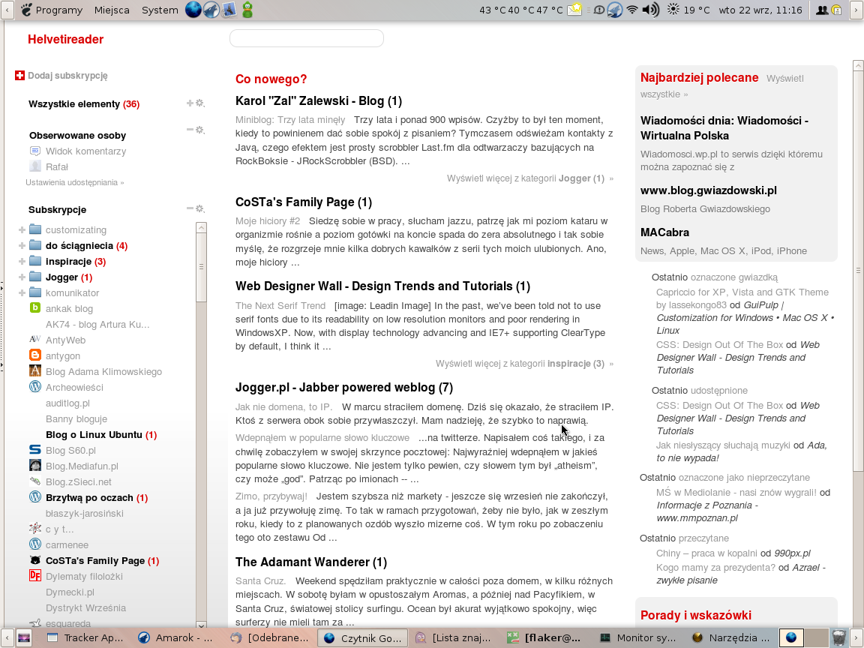Click the Blog S60.pl feed icon
The height and width of the screenshot is (648, 864).
tap(34, 450)
